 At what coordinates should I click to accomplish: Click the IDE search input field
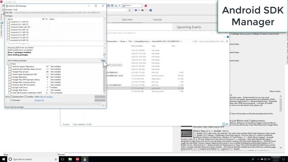(x=132, y=6)
